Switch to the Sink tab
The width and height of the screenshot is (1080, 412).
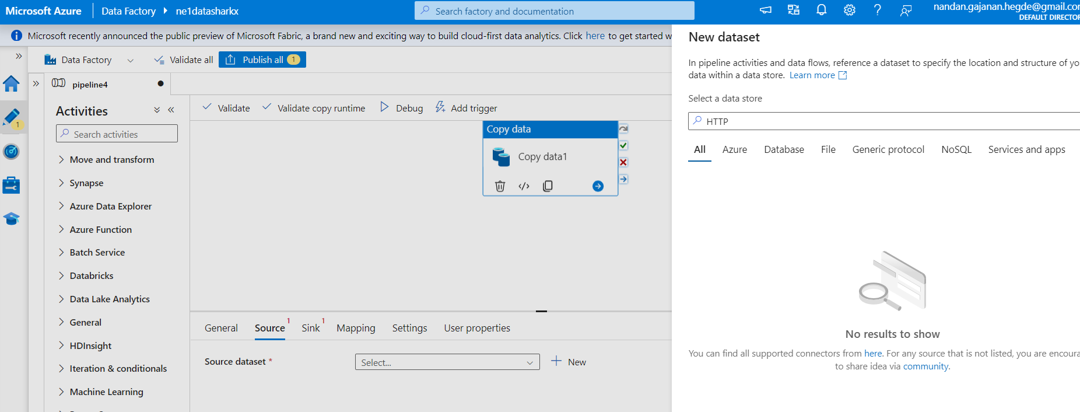tap(311, 328)
